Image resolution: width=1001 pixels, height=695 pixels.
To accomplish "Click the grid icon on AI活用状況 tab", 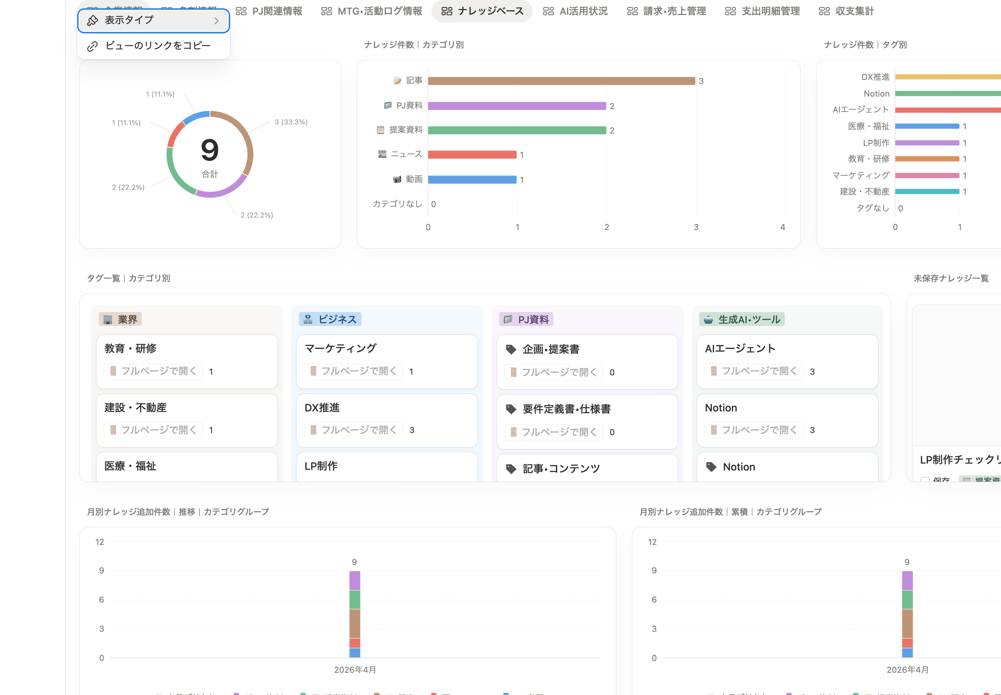I will (x=548, y=11).
